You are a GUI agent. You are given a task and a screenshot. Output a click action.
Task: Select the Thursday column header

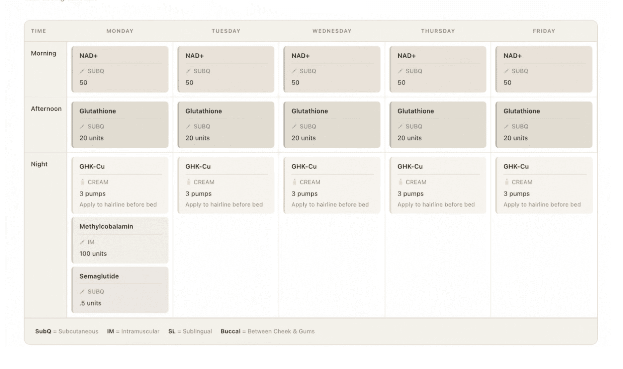(438, 31)
